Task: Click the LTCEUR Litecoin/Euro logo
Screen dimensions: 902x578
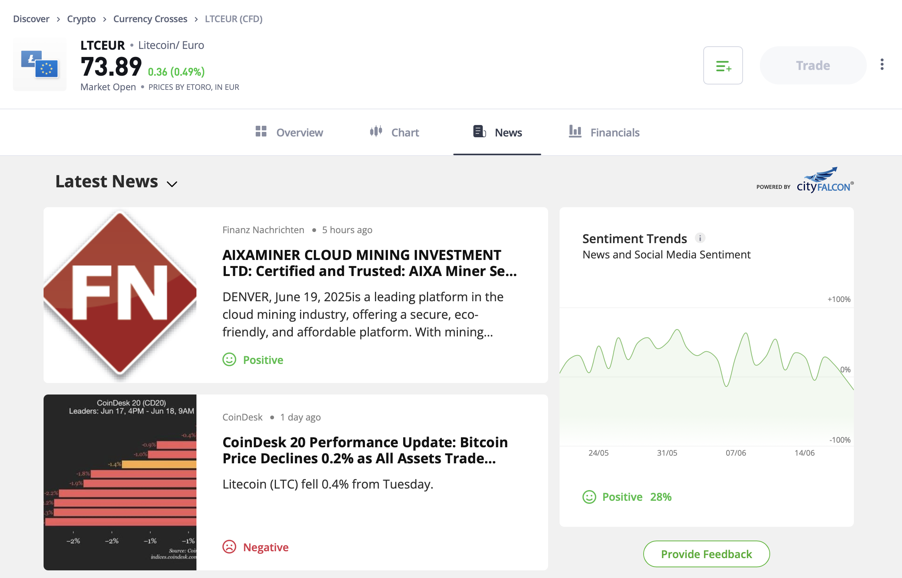Action: [40, 65]
